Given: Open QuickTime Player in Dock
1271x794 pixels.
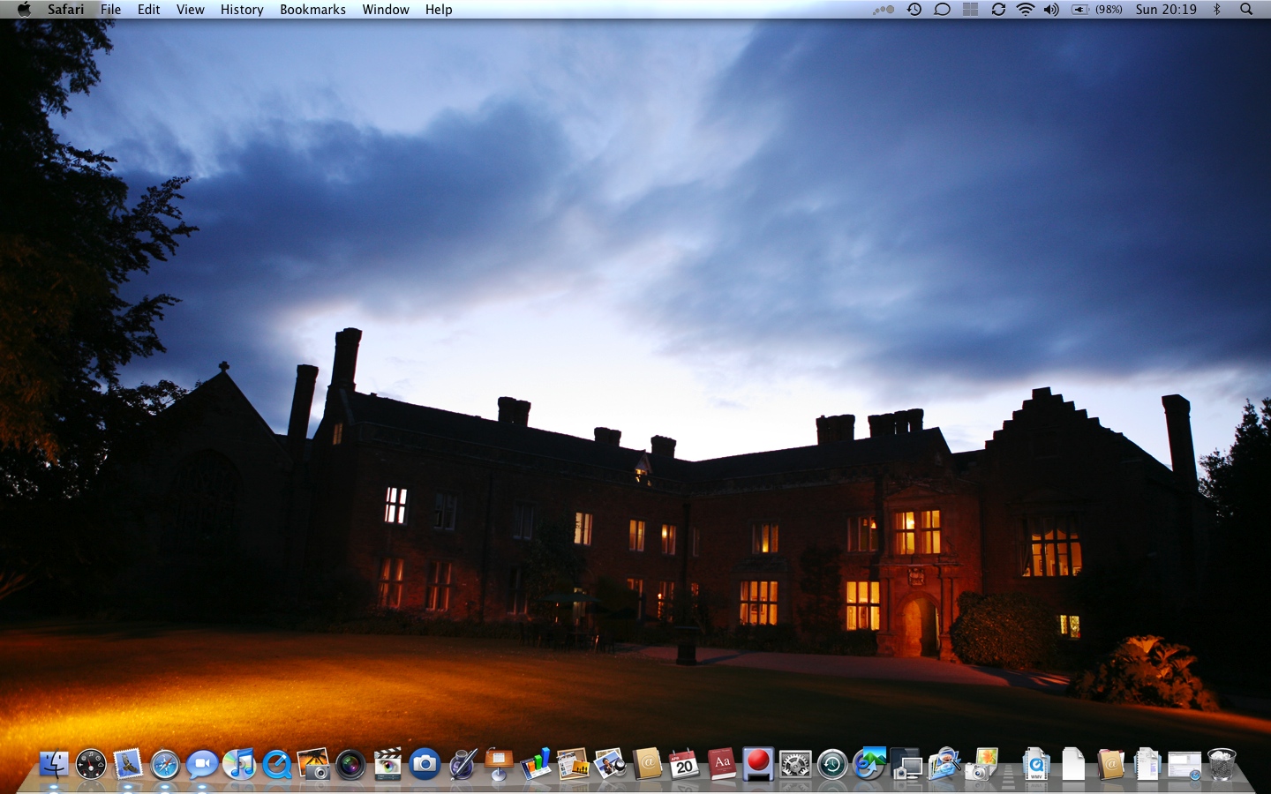Looking at the screenshot, I should [276, 764].
